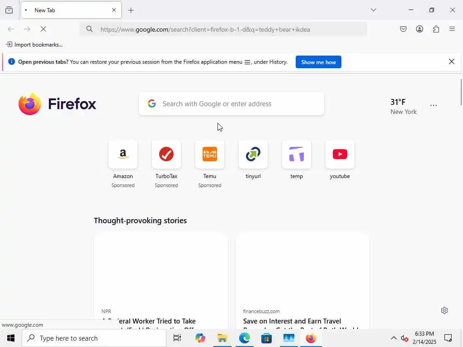Expand hidden system tray icons chevron
463x347 pixels.
[x=394, y=338]
